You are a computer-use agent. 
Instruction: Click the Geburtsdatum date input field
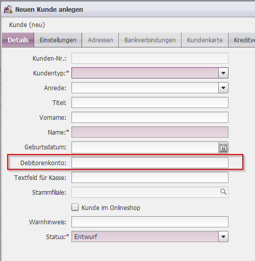(x=145, y=147)
